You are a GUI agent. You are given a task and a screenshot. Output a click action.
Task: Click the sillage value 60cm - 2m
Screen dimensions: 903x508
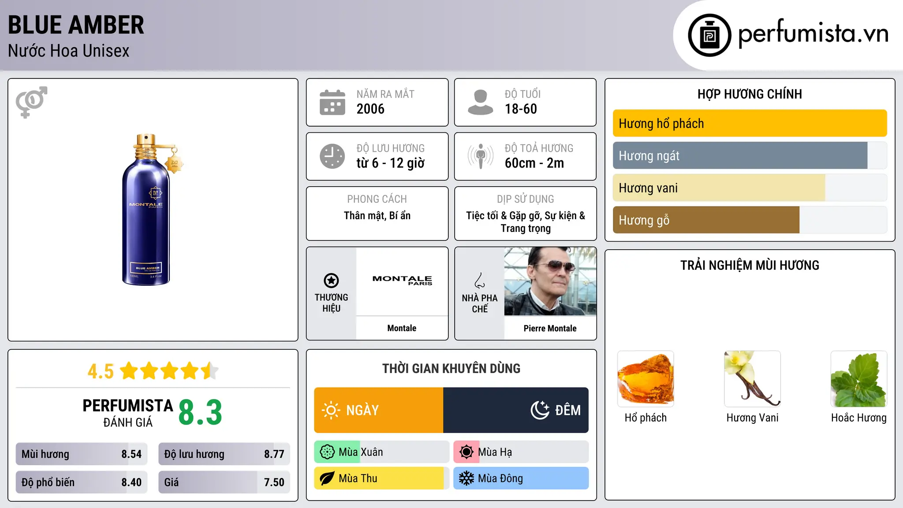click(x=534, y=163)
